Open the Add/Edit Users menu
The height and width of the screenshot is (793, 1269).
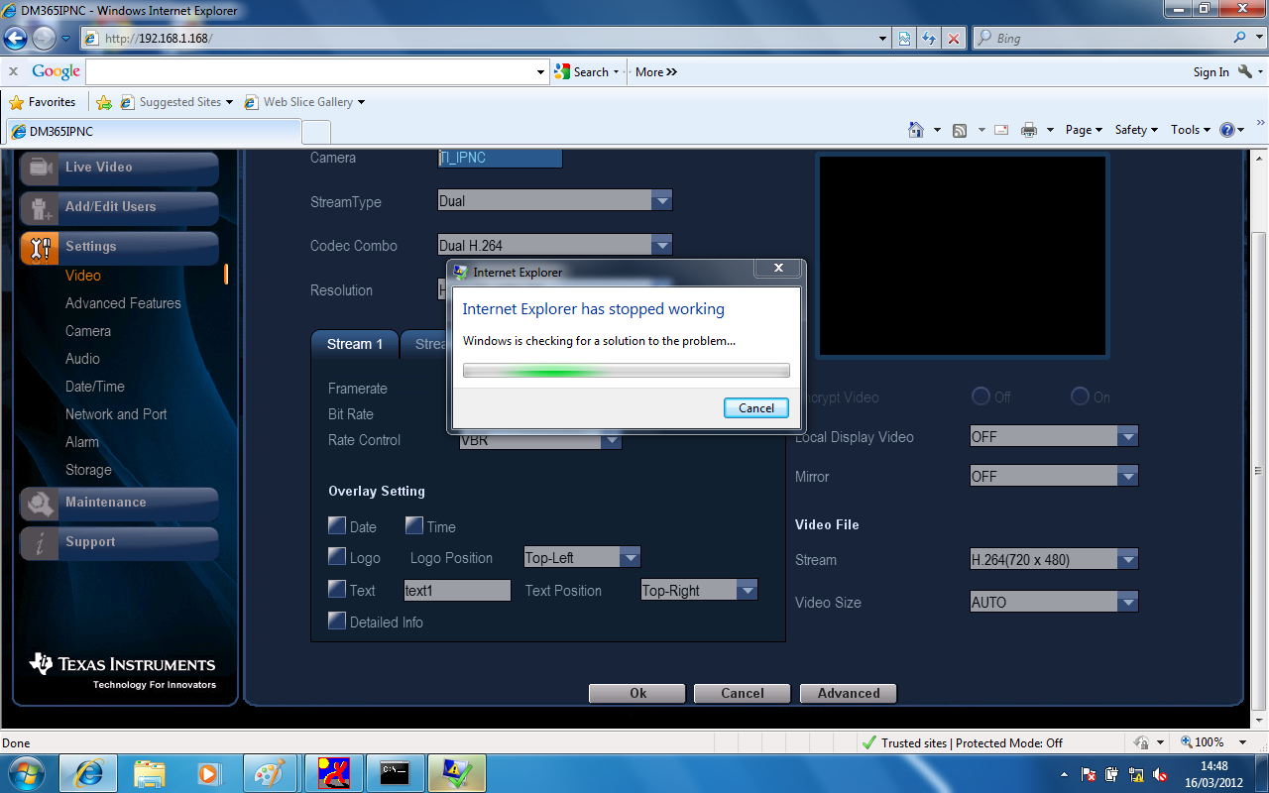pos(119,207)
